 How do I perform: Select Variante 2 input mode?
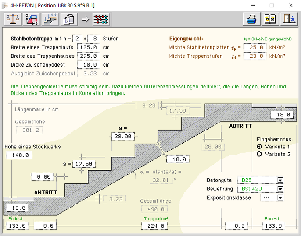(259, 154)
